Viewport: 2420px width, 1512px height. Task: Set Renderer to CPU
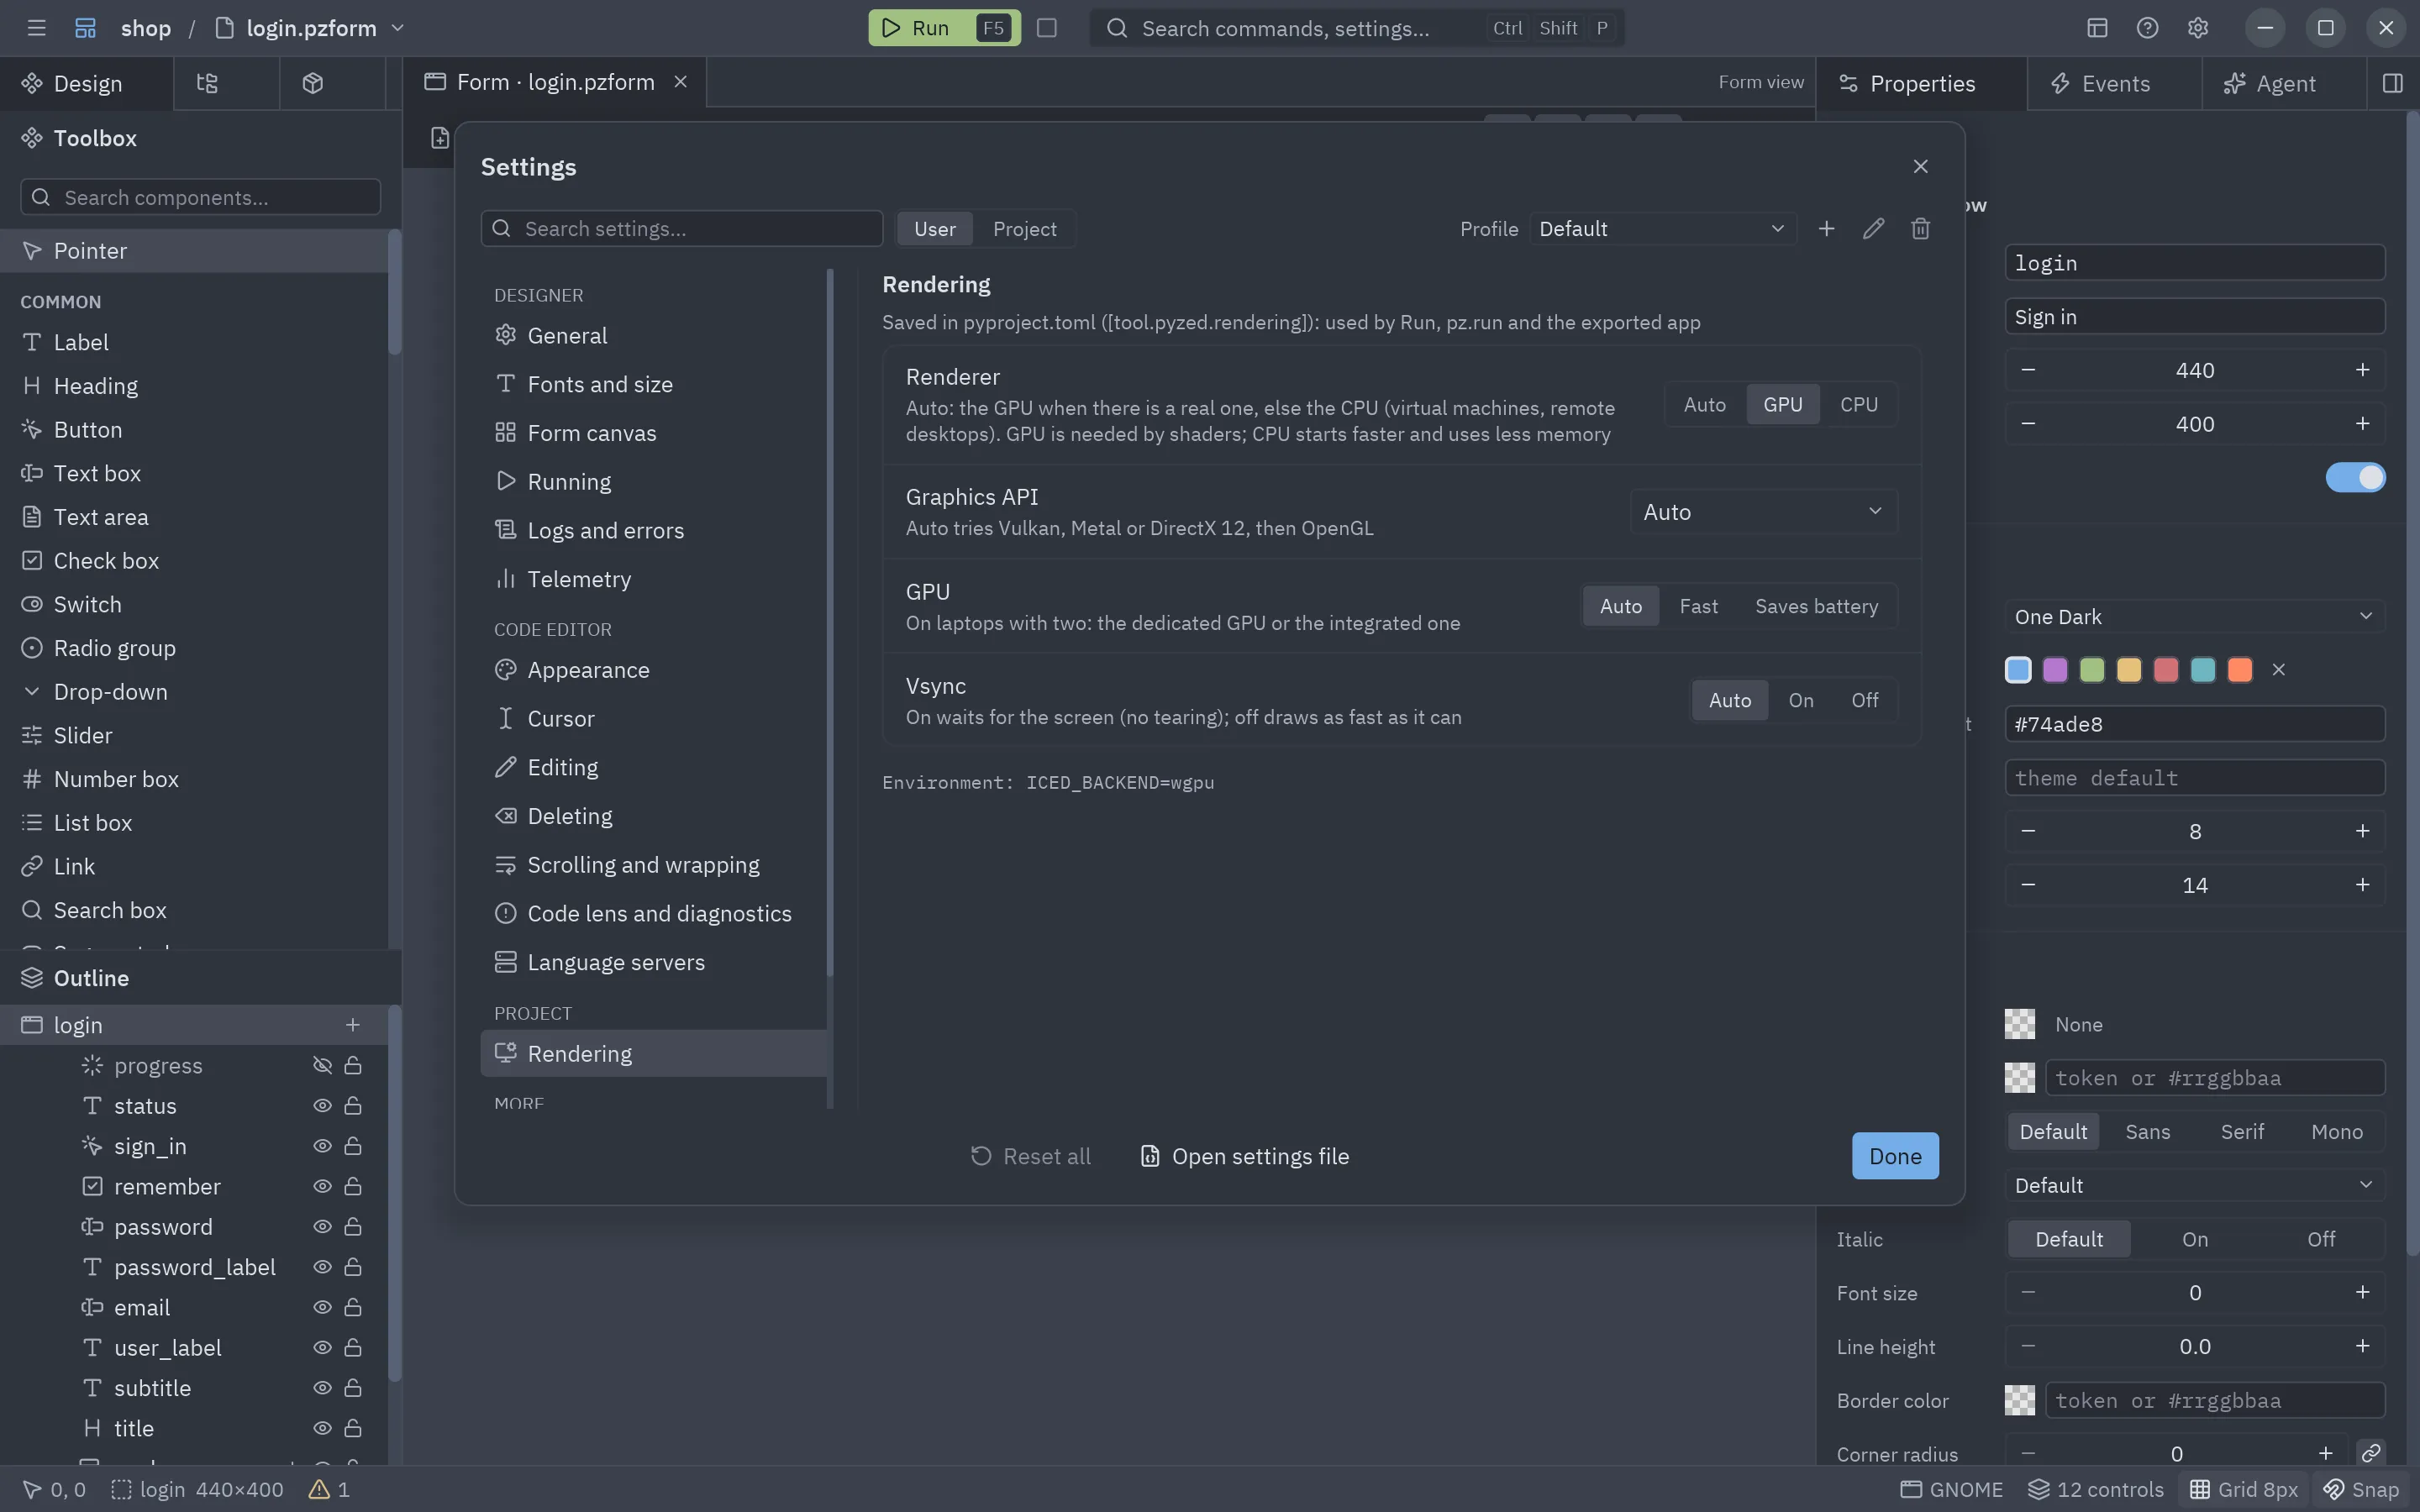click(1858, 405)
